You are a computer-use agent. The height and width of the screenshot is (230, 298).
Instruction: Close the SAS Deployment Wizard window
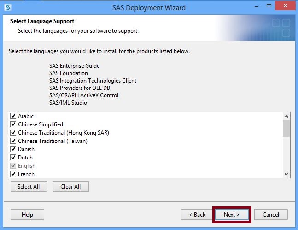(285, 6)
